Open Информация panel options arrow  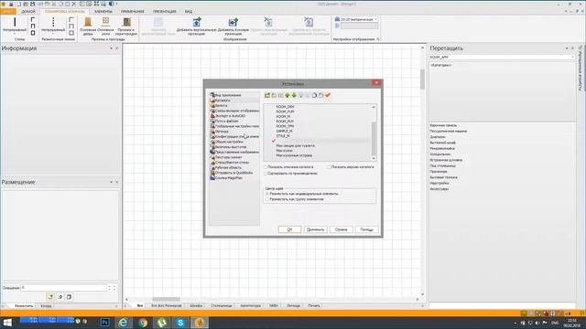(x=111, y=48)
